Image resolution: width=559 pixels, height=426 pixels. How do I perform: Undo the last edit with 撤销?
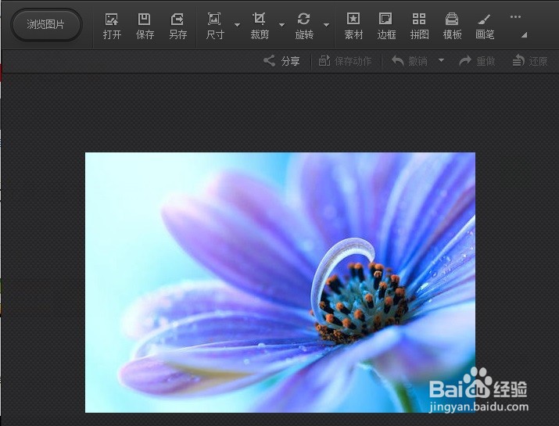[409, 61]
